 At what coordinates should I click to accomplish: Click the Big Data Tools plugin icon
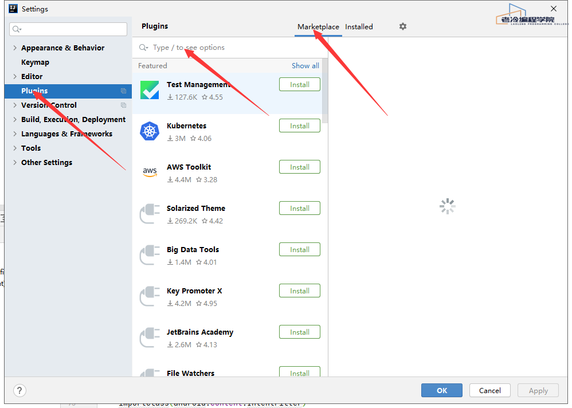150,255
